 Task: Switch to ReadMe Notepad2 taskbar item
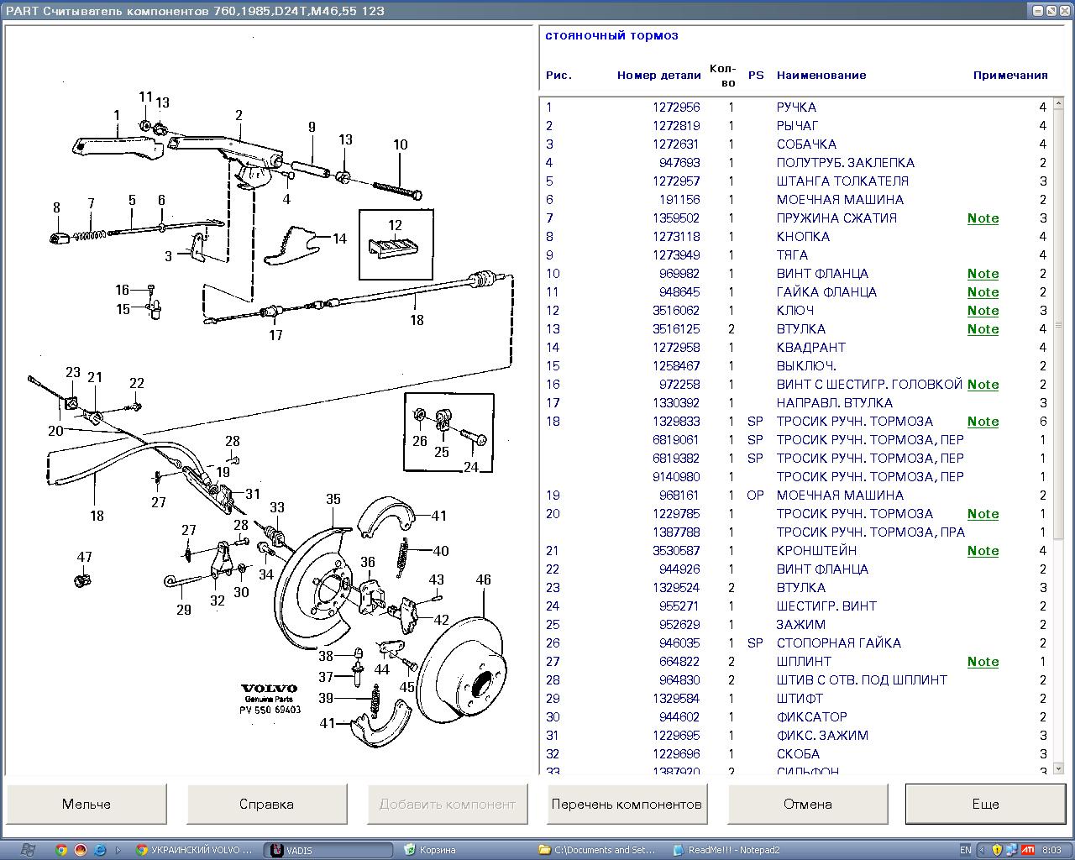pyautogui.click(x=727, y=850)
